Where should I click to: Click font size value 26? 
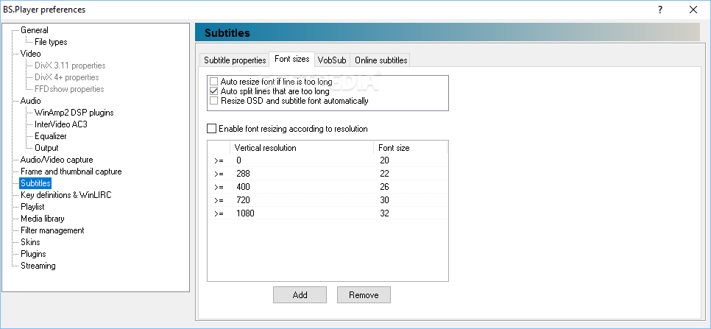coord(384,187)
